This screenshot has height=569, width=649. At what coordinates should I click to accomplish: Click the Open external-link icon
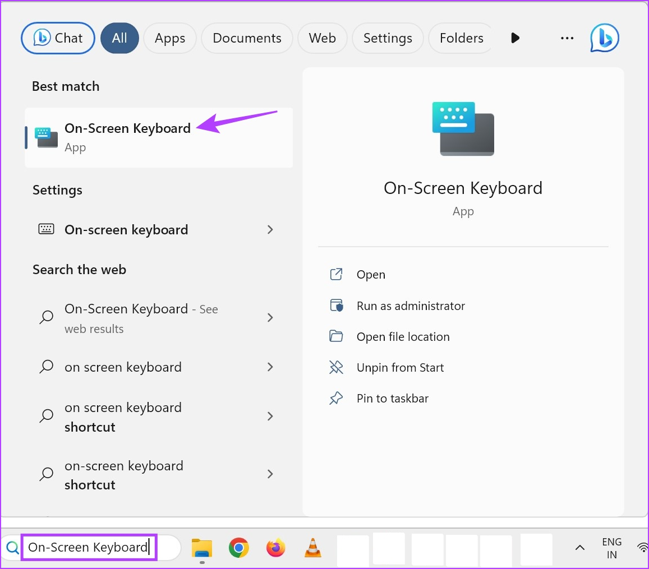coord(336,274)
